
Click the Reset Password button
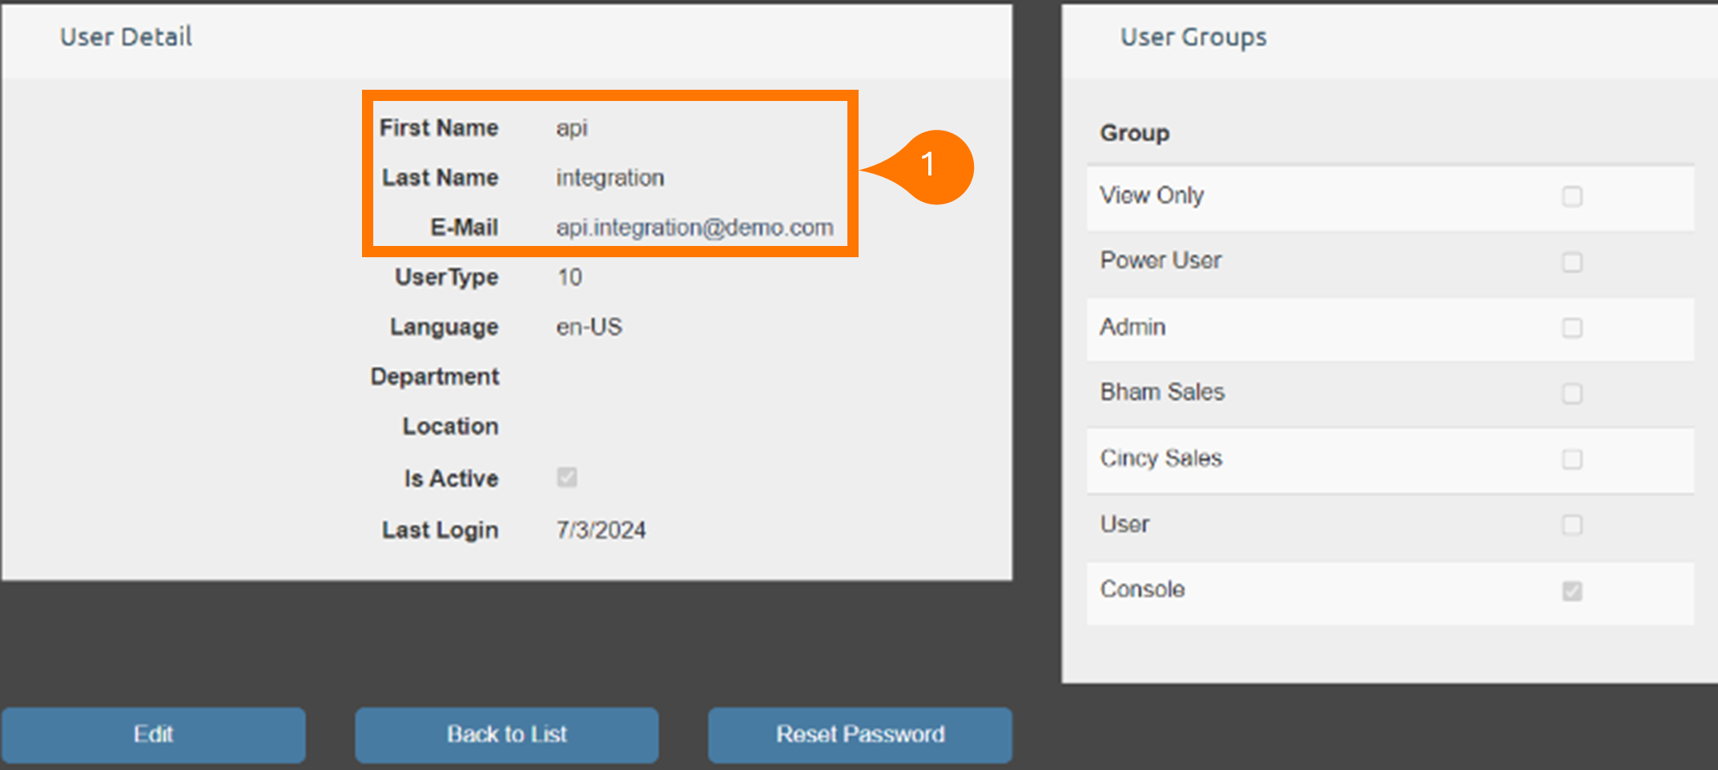(x=859, y=734)
